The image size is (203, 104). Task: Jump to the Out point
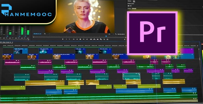(87, 39)
